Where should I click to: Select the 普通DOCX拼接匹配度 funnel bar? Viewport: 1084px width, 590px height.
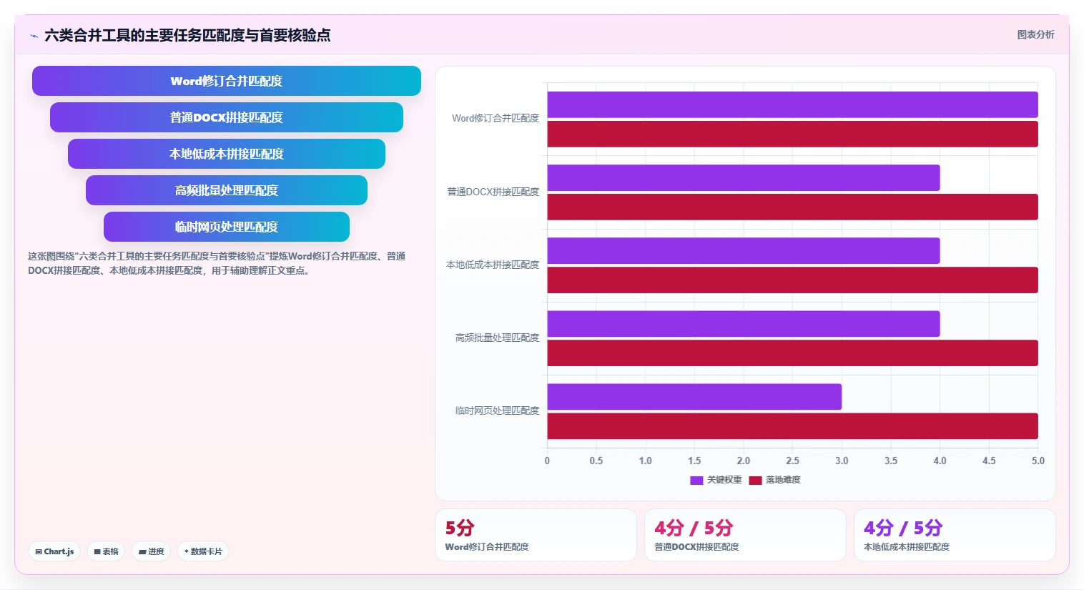pos(227,117)
